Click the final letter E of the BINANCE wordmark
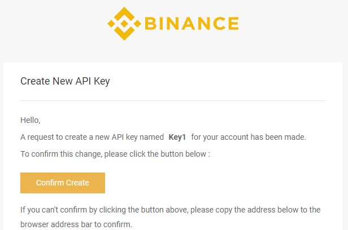Image resolution: width=348 pixels, height=230 pixels. tap(233, 24)
